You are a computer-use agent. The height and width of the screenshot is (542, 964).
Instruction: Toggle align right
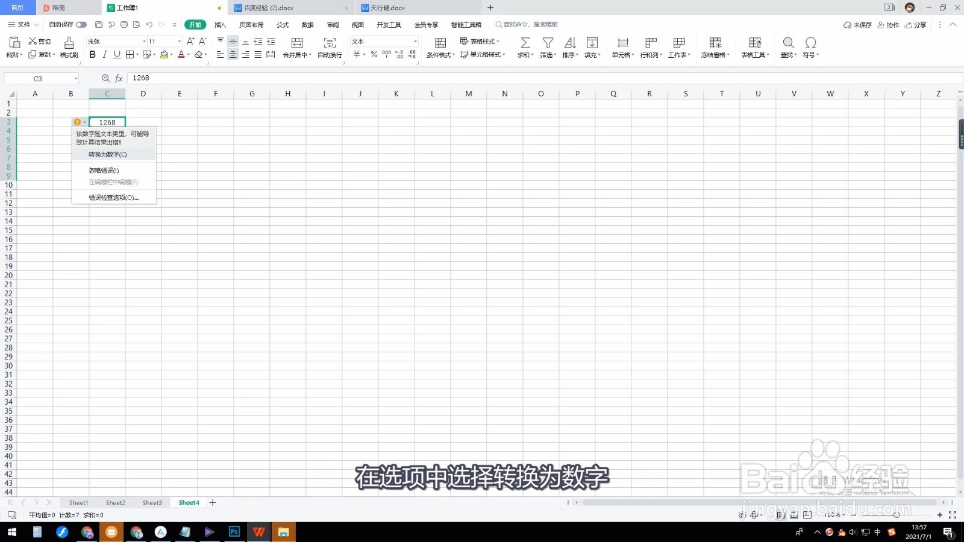tap(245, 55)
